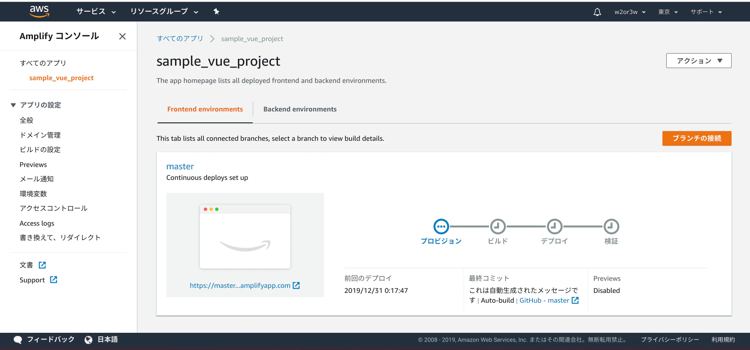Open the Support external link icon
750x350 pixels.
click(x=54, y=280)
